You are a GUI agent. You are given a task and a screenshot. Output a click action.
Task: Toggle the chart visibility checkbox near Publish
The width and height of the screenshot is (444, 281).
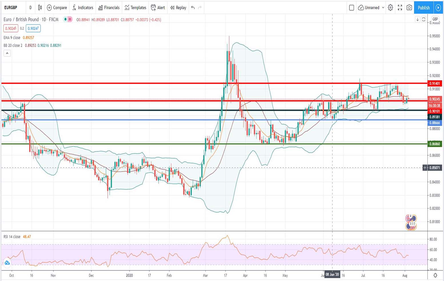352,8
